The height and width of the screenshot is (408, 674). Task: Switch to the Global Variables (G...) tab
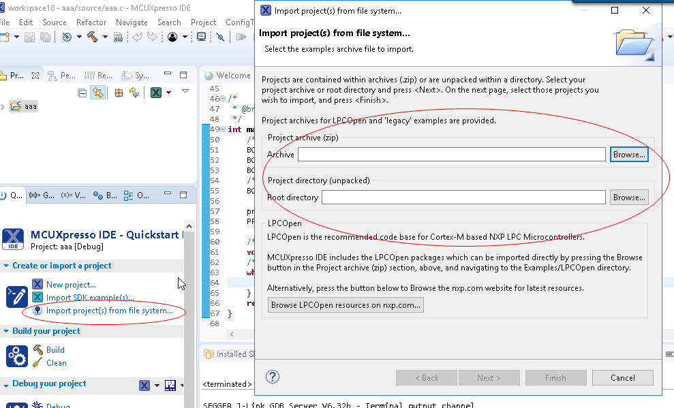42,195
